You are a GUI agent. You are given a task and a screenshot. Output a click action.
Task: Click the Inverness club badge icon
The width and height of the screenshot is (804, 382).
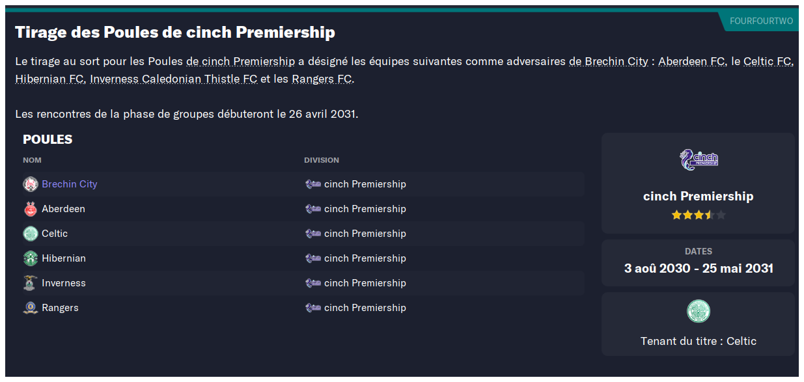point(31,283)
